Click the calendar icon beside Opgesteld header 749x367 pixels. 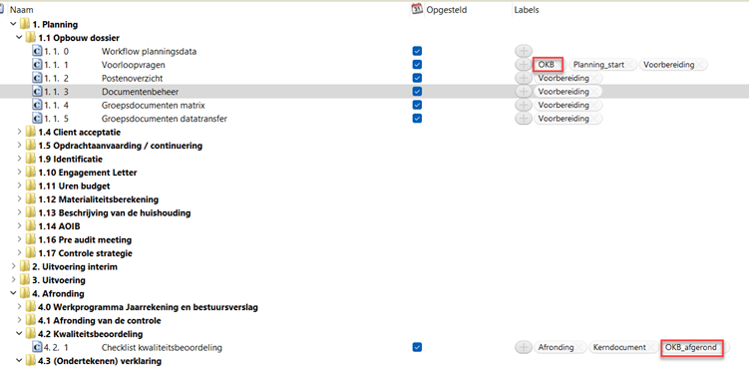click(418, 9)
